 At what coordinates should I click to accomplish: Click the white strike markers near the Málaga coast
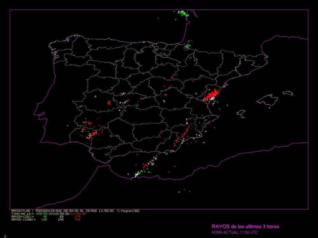[137, 174]
